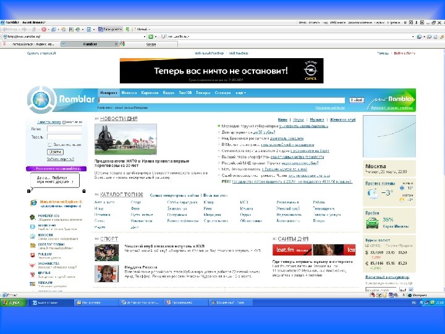This screenshot has width=445, height=334.
Task: Click the Каталог Топ100 sidebar icon
Action: pos(32,246)
